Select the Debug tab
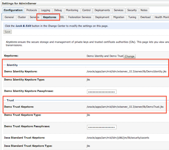Image resolution: width=169 pixels, height=150 pixels. tap(58, 10)
